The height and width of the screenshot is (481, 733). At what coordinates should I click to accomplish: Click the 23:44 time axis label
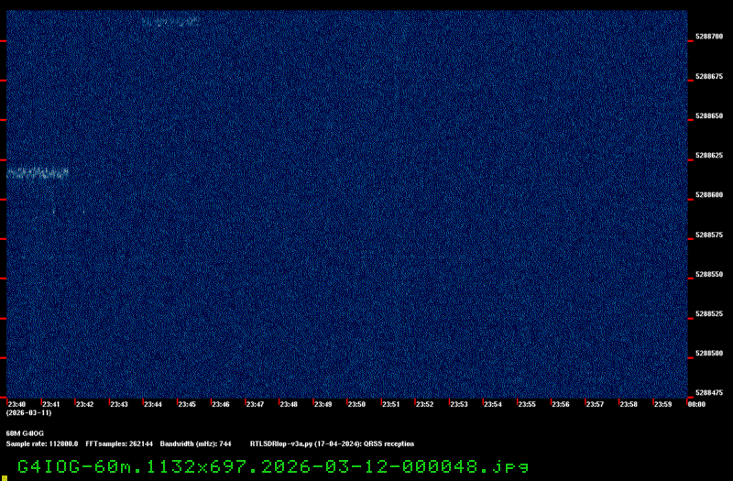tap(153, 404)
